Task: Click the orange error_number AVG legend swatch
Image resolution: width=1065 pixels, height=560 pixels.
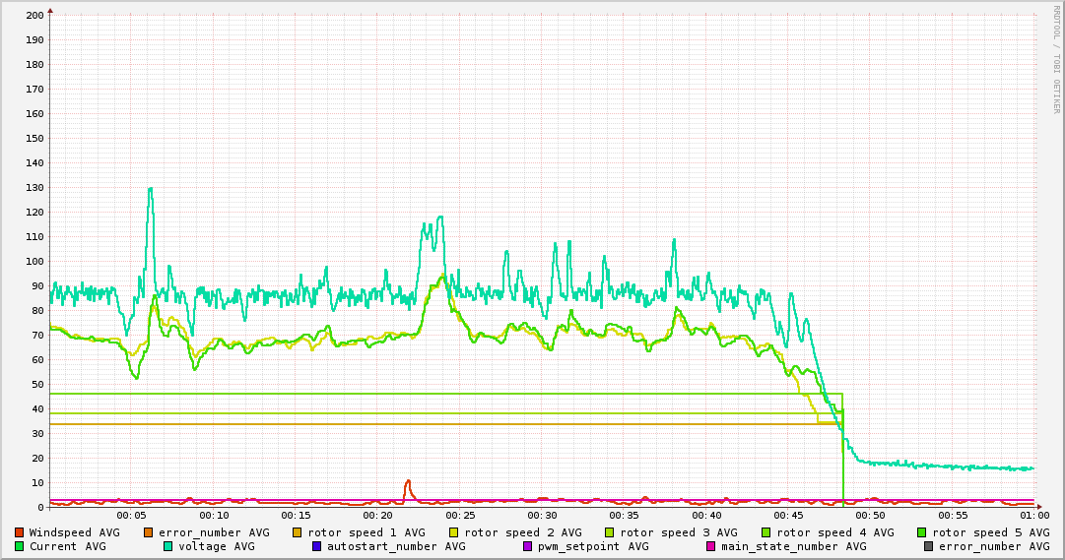Action: [x=149, y=532]
